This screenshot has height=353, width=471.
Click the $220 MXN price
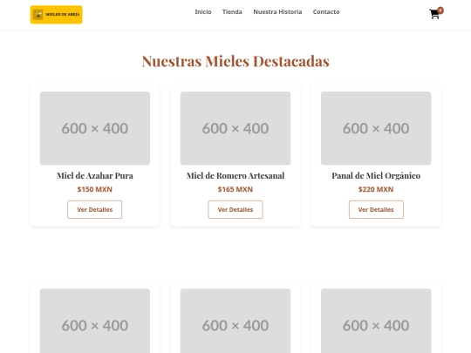click(376, 189)
